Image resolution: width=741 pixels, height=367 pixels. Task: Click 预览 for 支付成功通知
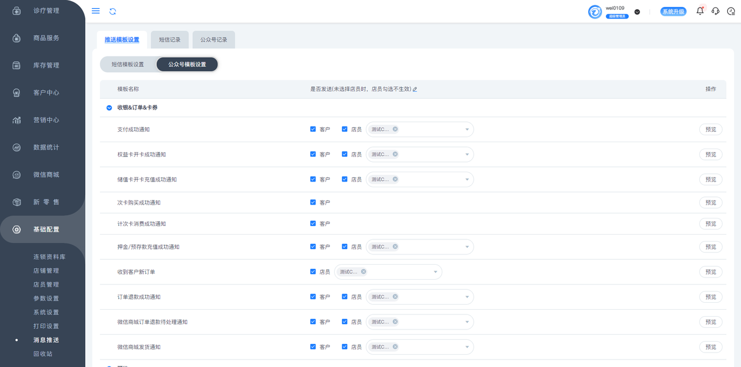click(711, 129)
